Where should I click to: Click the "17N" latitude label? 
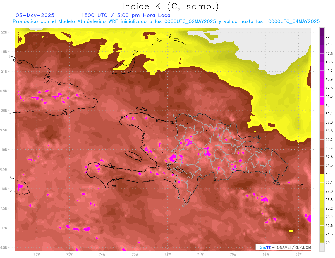(5, 228)
